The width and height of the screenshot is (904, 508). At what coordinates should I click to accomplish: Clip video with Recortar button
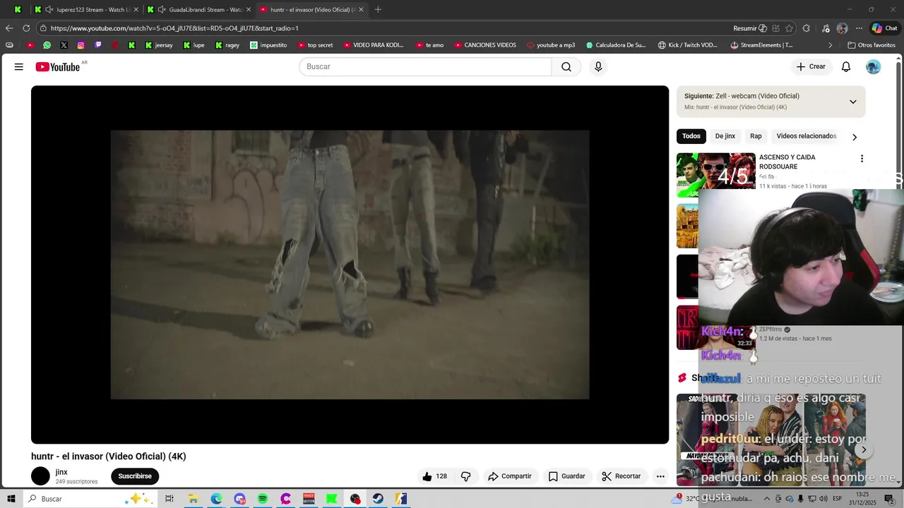621,476
